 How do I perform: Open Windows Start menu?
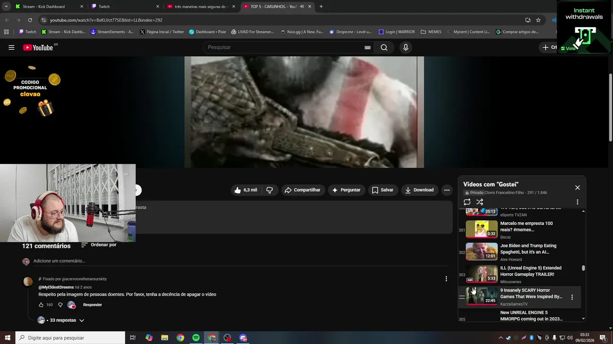pos(8,338)
